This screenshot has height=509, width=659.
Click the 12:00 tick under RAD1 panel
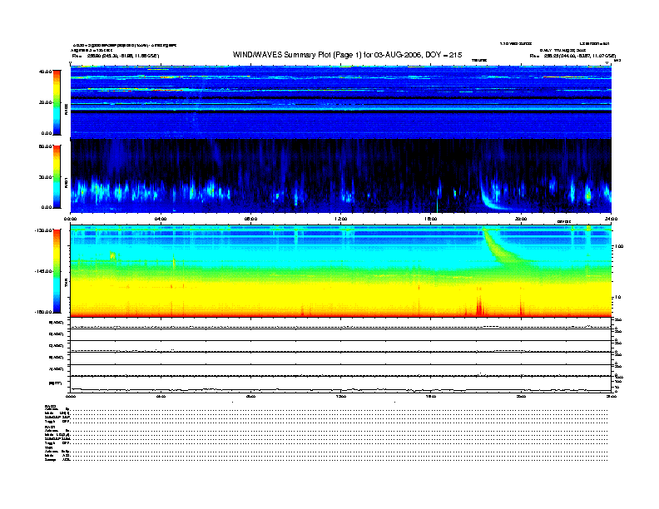click(341, 219)
